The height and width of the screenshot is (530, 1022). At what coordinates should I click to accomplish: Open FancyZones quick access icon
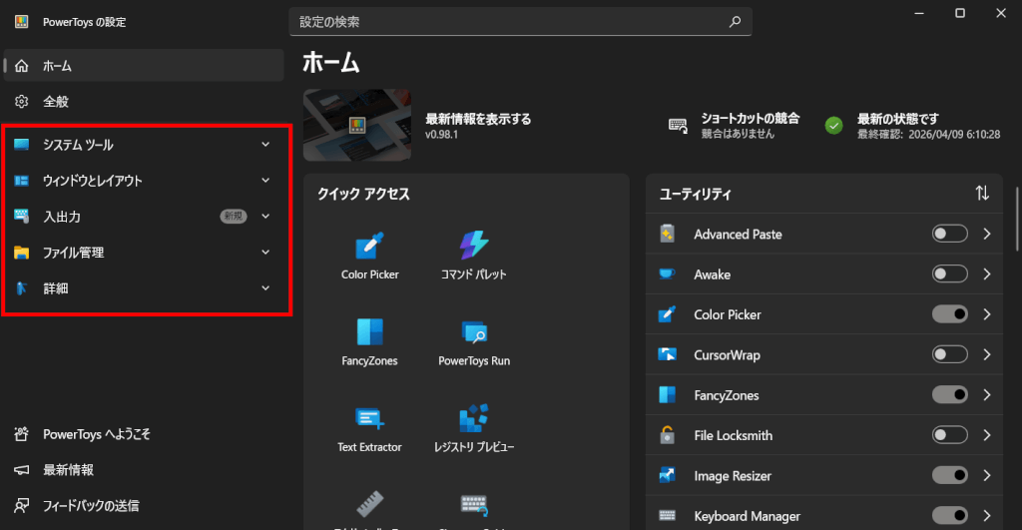(369, 333)
